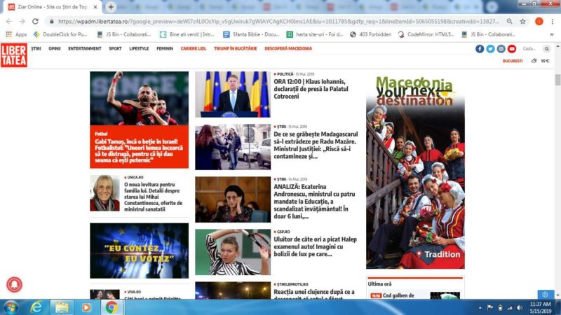561x315 pixels.
Task: Click the blue settings gear widget
Action: click(545, 295)
